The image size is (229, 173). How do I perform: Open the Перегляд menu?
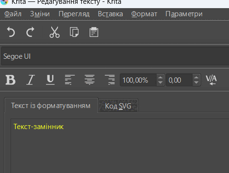click(74, 14)
